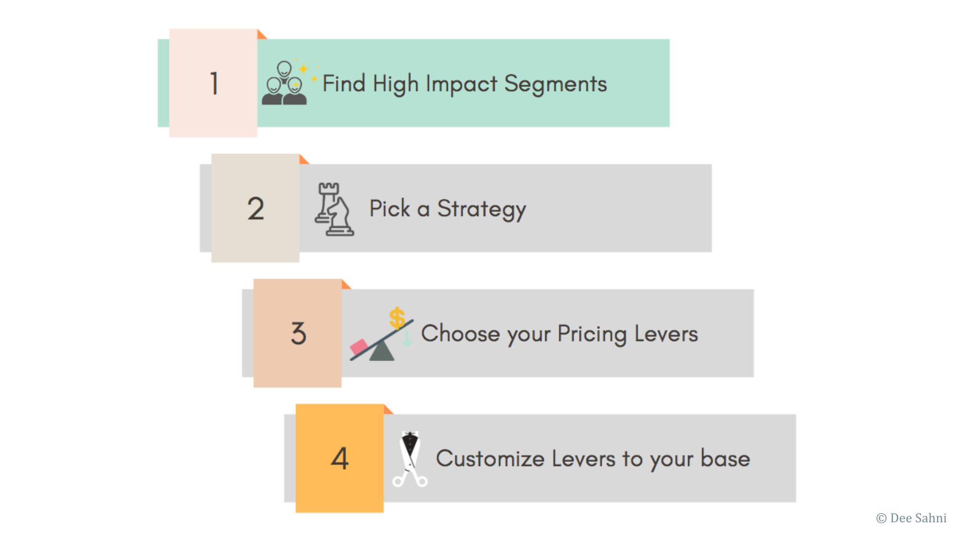Select the beige number 2 box
The height and width of the screenshot is (539, 961).
click(x=255, y=208)
